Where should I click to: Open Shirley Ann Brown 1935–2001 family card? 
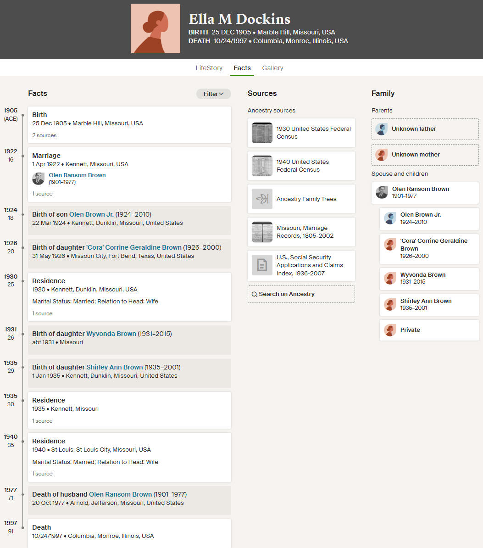point(429,305)
